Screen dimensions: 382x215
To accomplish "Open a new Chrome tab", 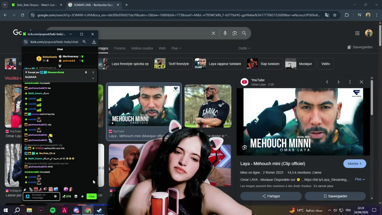I will [127, 5].
